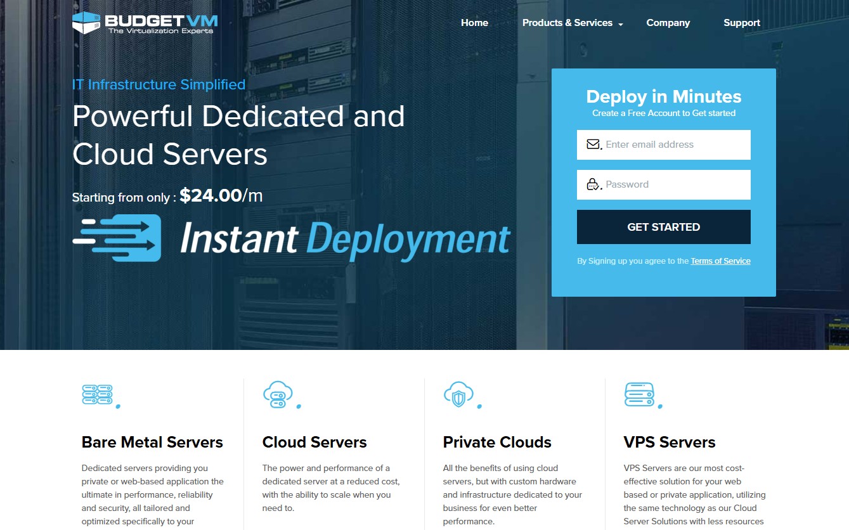The height and width of the screenshot is (530, 849).
Task: Go to the Support page
Action: tap(741, 23)
